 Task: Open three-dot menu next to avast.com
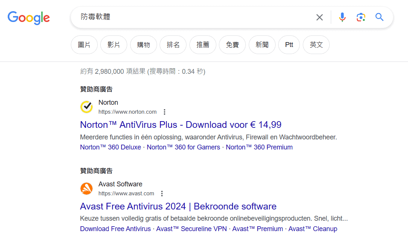[162, 193]
